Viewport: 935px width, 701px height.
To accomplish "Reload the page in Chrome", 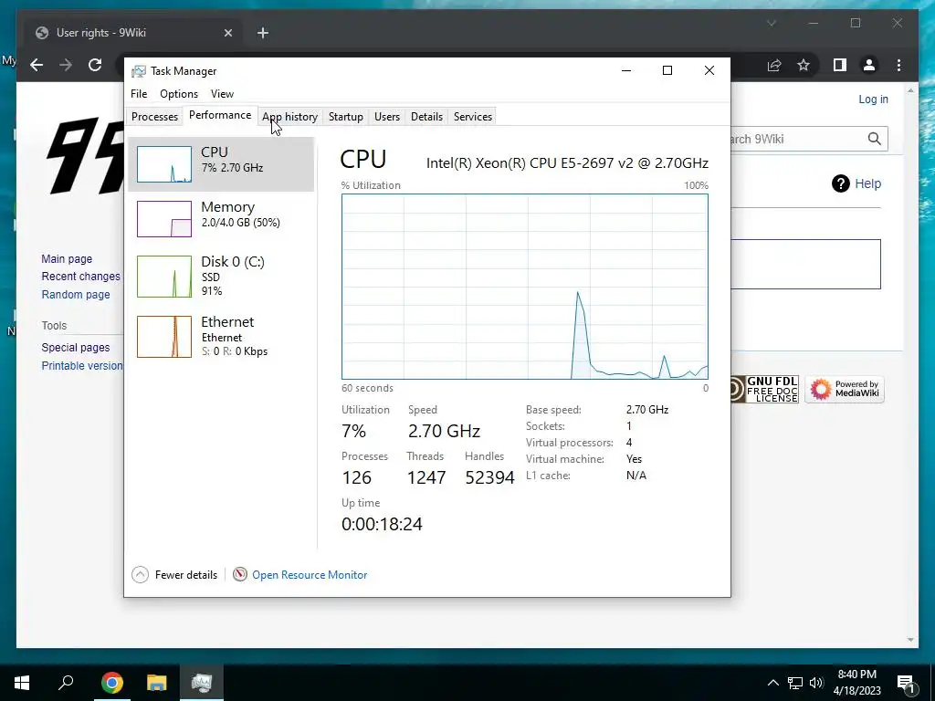I will click(95, 65).
